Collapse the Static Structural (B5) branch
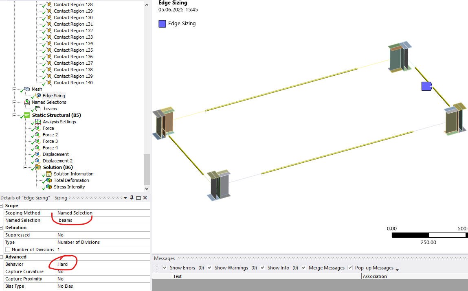The width and height of the screenshot is (468, 291). pos(14,115)
